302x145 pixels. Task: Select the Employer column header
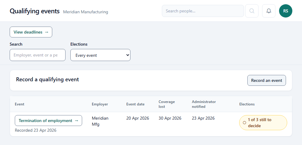point(100,104)
